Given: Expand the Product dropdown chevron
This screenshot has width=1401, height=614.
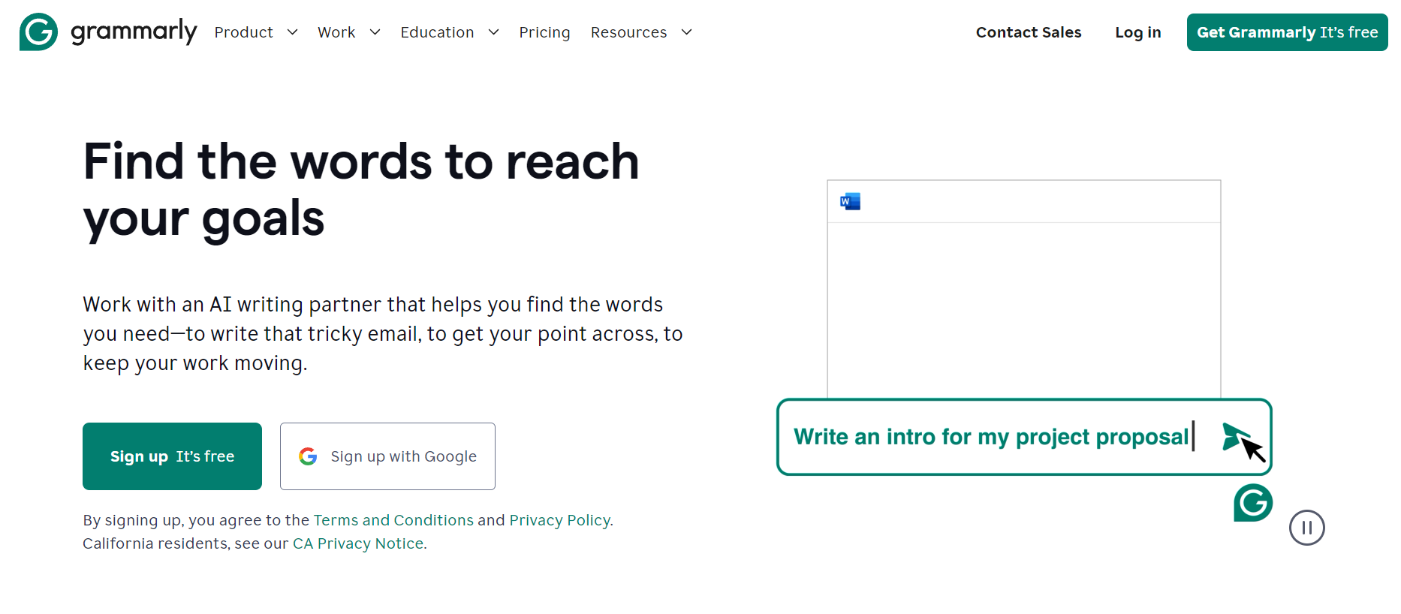Looking at the screenshot, I should point(293,32).
